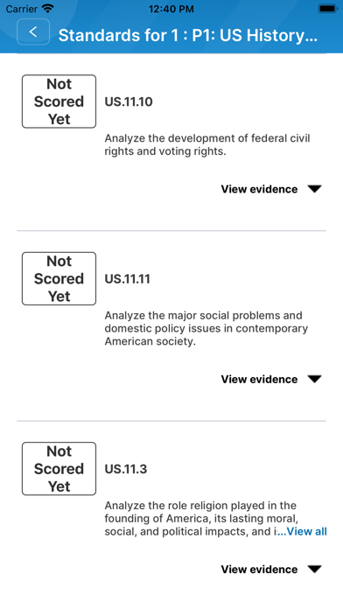The height and width of the screenshot is (609, 343).
Task: Click the View all link for US.11.3
Action: (302, 531)
